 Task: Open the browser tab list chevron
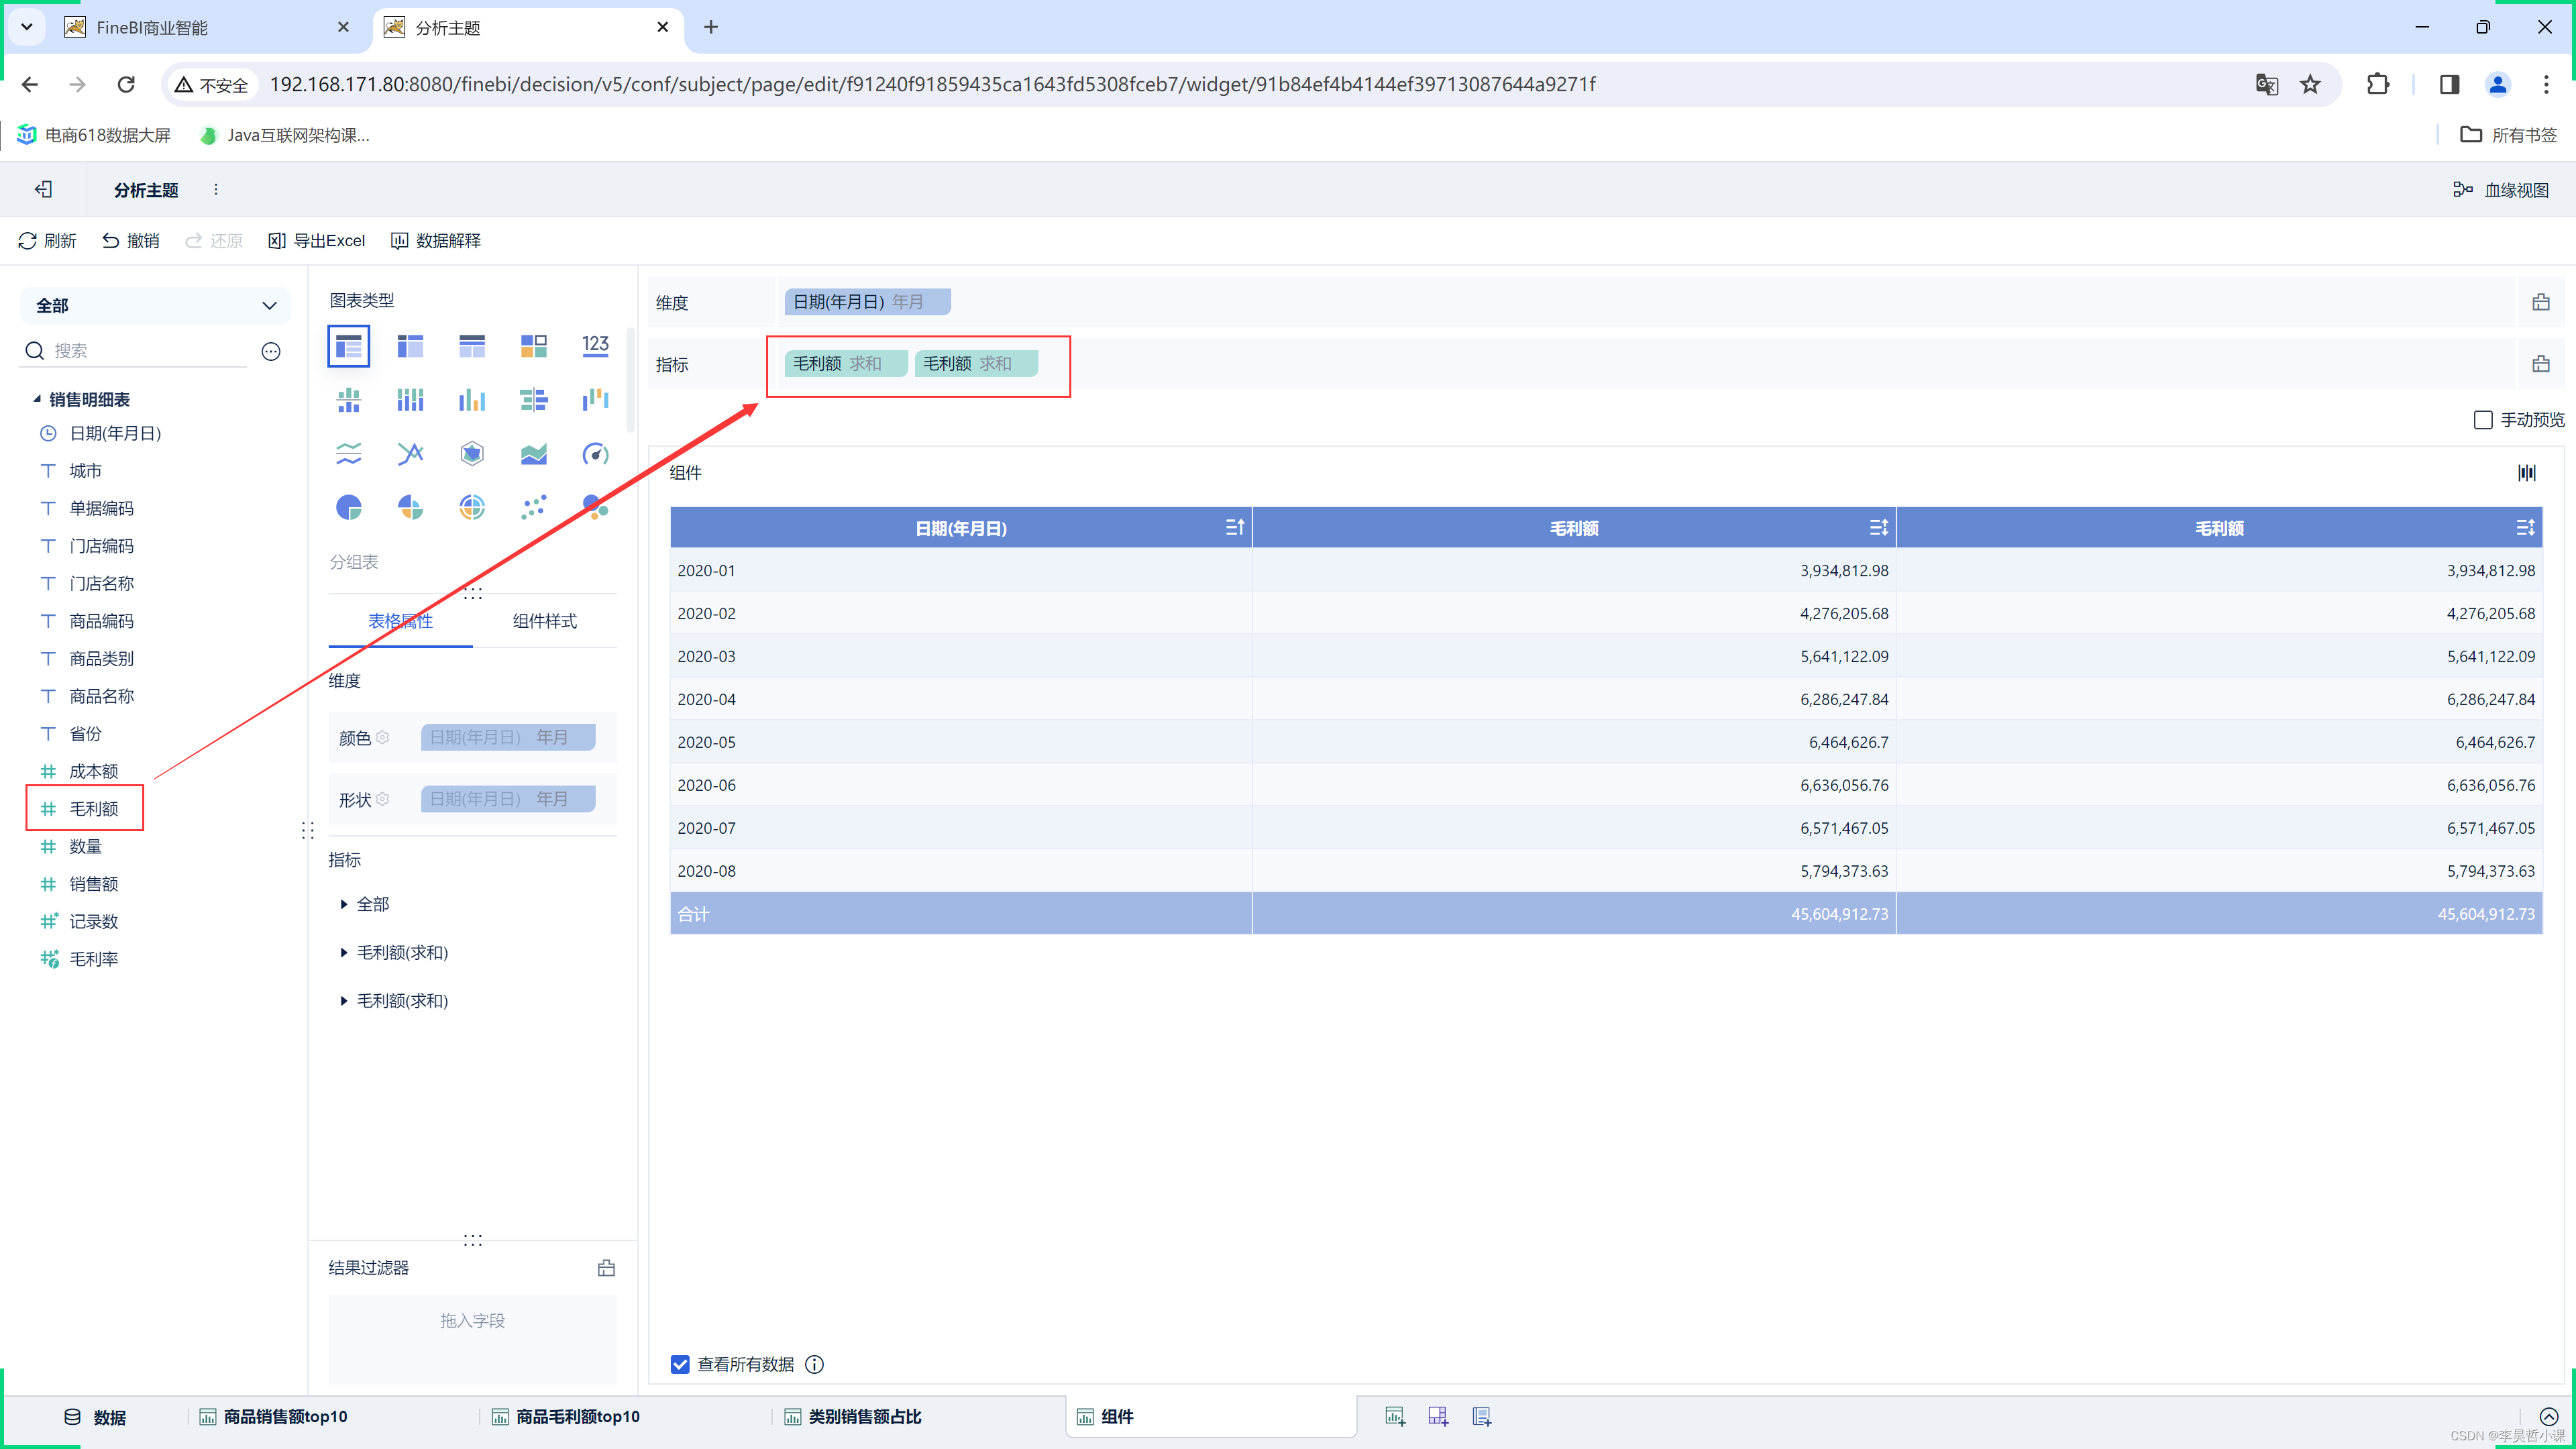[27, 27]
